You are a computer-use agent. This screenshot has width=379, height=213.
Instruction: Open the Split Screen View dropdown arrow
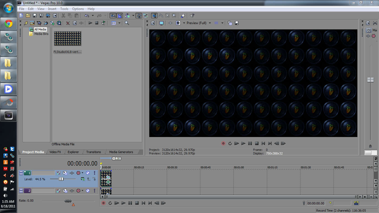tap(184, 23)
